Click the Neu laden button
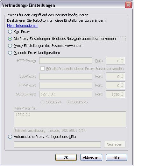The height and width of the screenshot is (166, 163). (115, 144)
